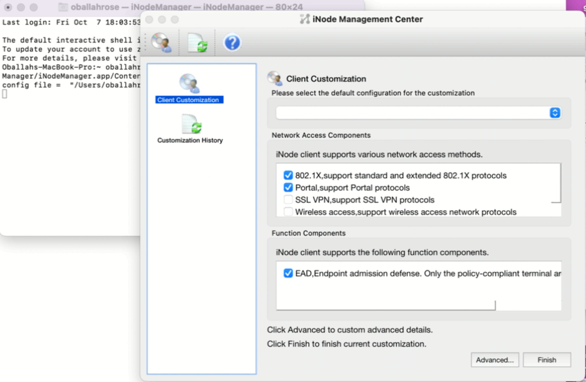This screenshot has height=382, width=586.
Task: Click the Advanced... button
Action: click(495, 360)
